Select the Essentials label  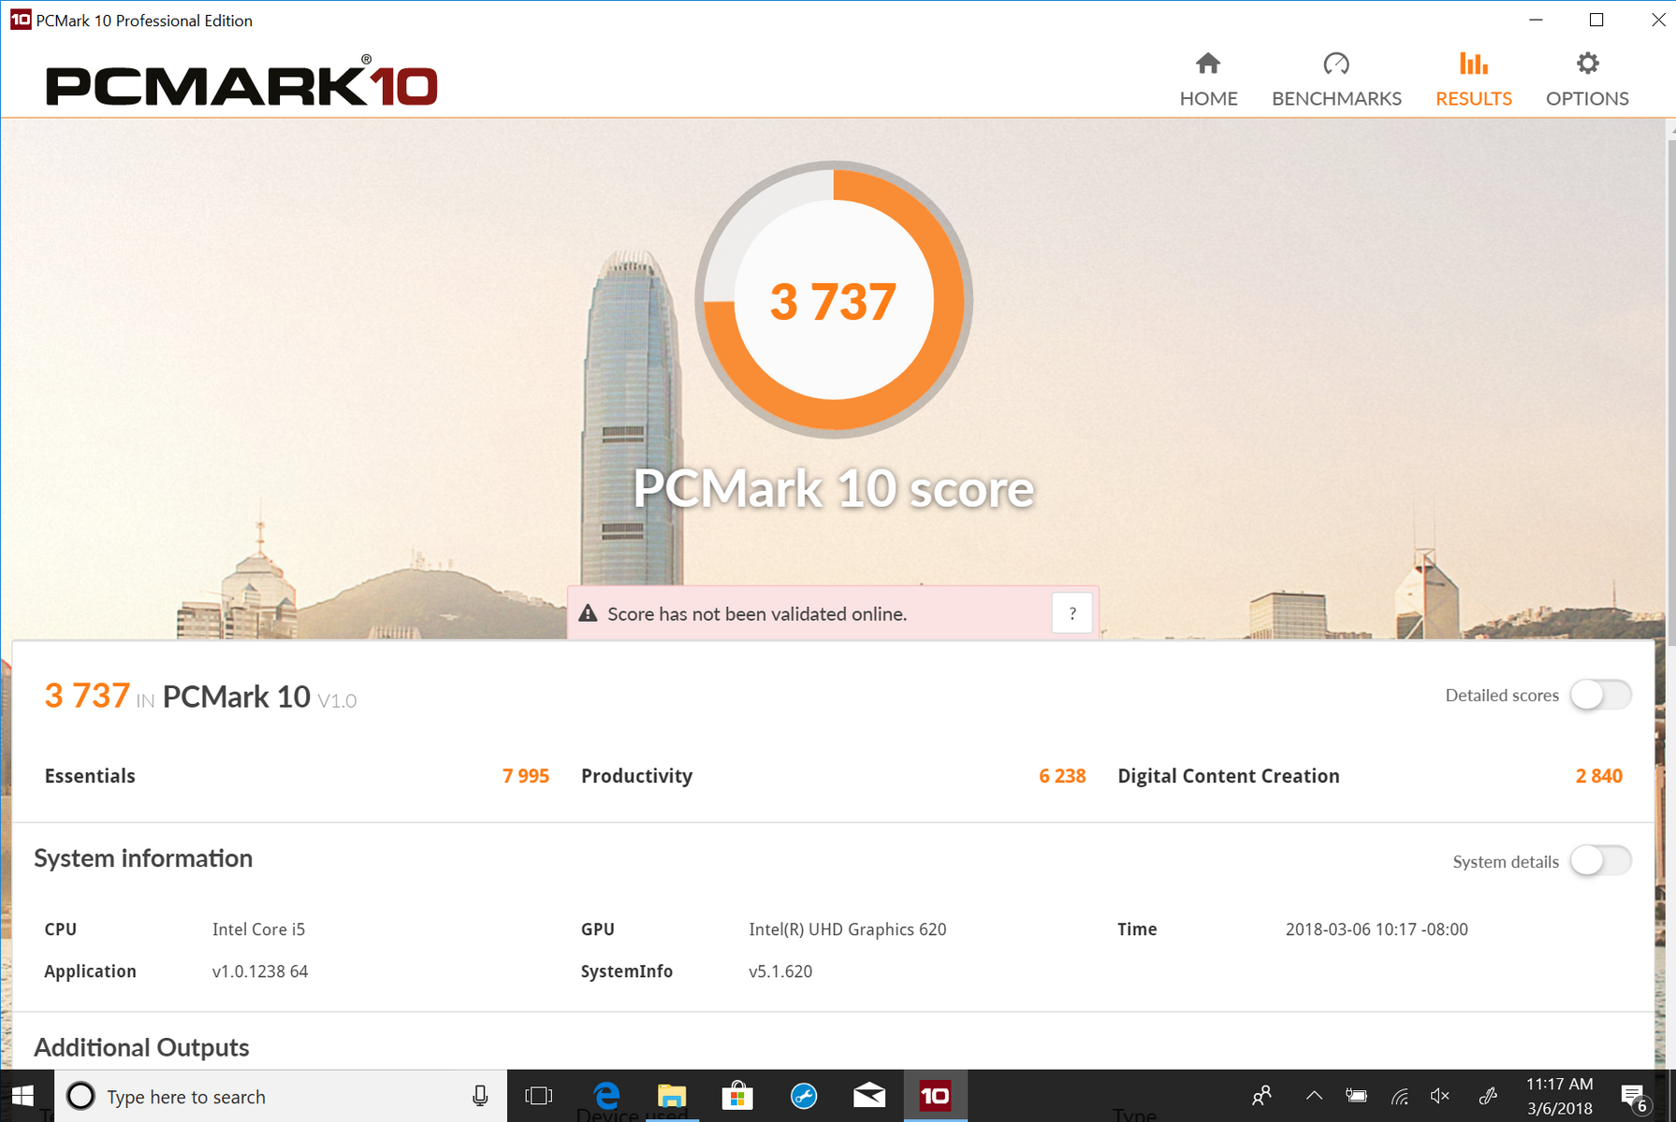click(x=90, y=776)
